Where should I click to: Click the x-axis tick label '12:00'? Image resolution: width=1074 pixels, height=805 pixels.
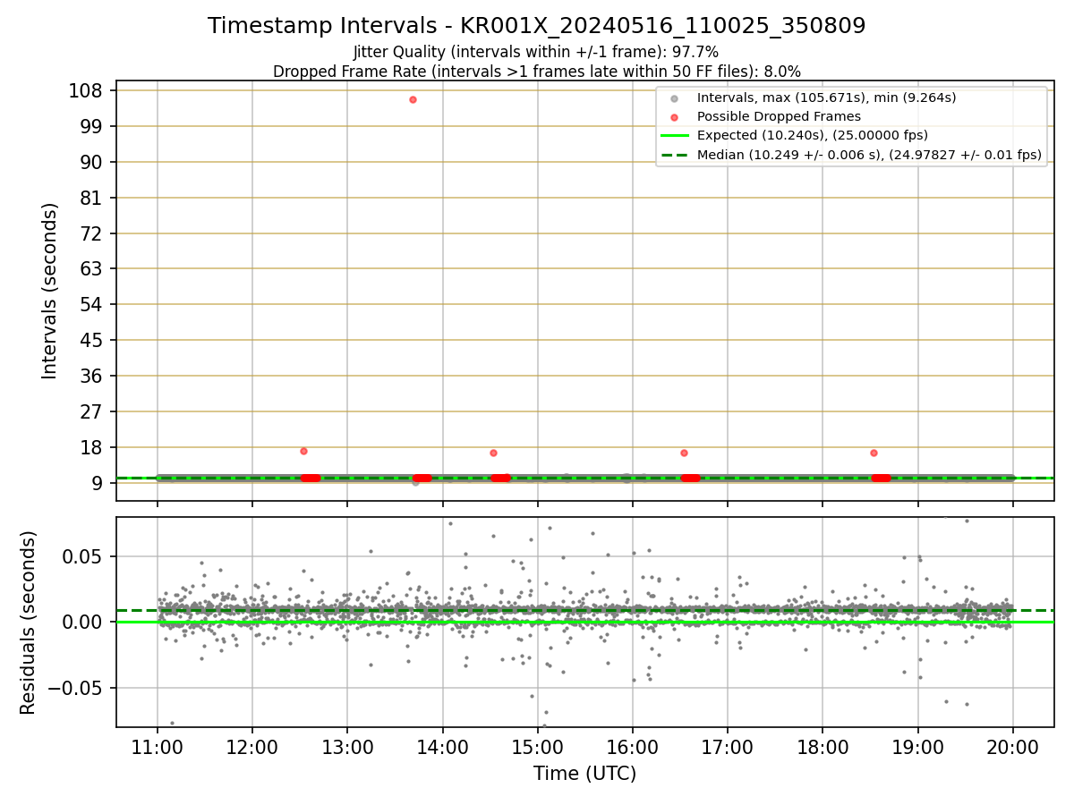(x=252, y=747)
